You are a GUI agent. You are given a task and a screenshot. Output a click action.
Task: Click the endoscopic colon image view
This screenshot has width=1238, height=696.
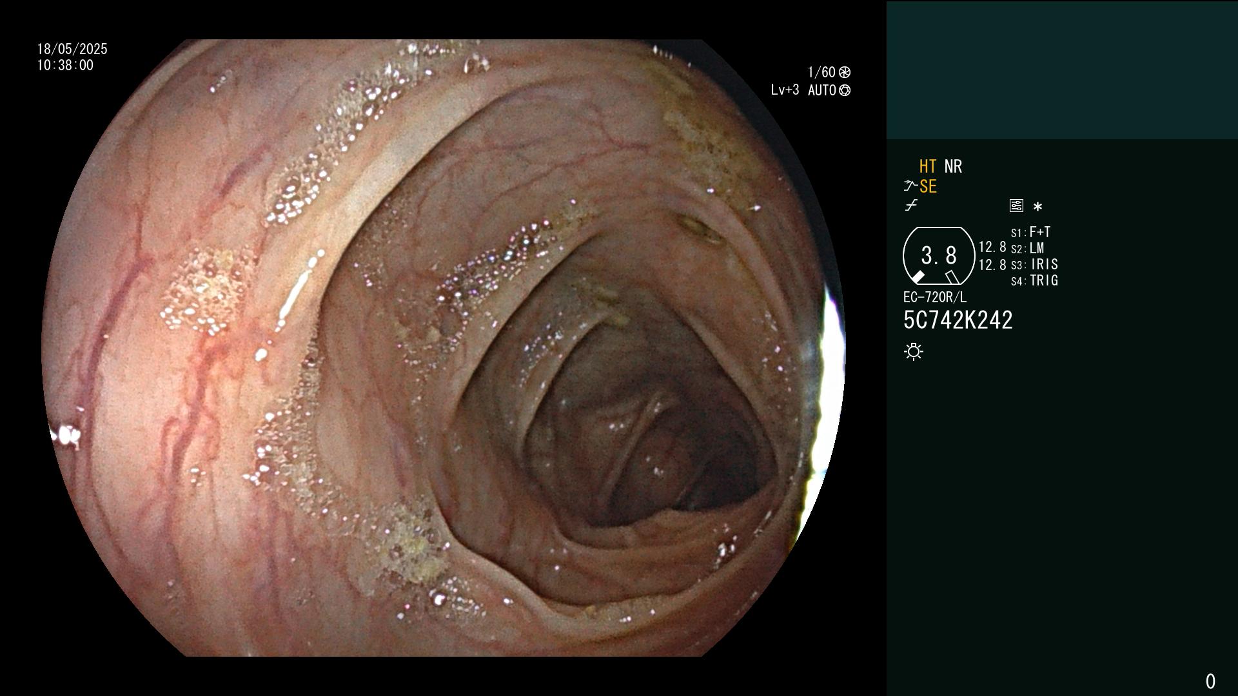pos(444,348)
